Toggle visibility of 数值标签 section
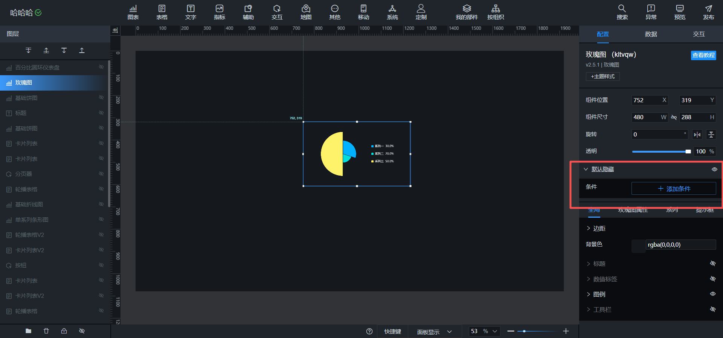Screen dimensions: 723x338 pos(713,279)
